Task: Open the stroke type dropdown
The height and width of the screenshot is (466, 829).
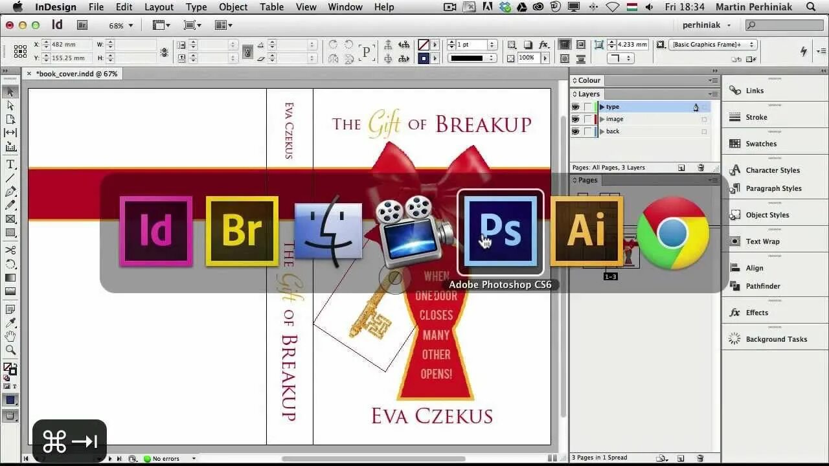Action: click(472, 58)
